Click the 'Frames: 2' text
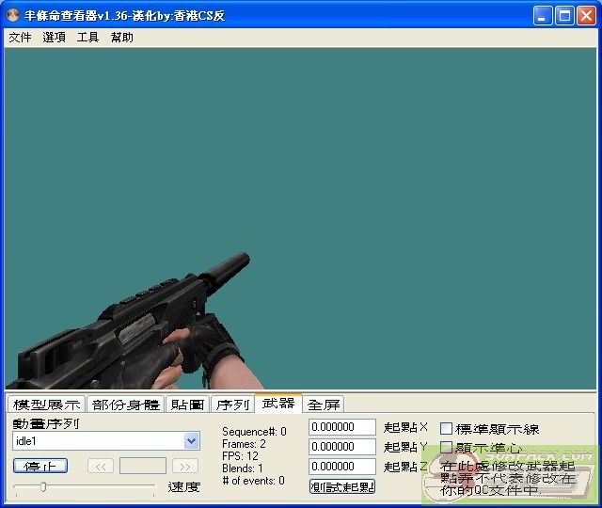Screen dimensions: 602x508 click(x=244, y=444)
